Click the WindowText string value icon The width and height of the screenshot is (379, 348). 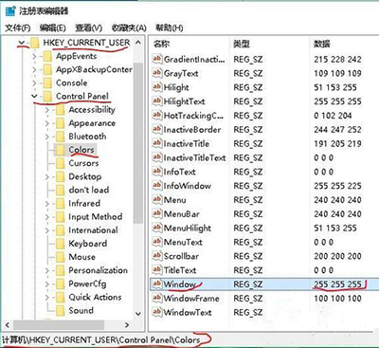[x=157, y=312]
